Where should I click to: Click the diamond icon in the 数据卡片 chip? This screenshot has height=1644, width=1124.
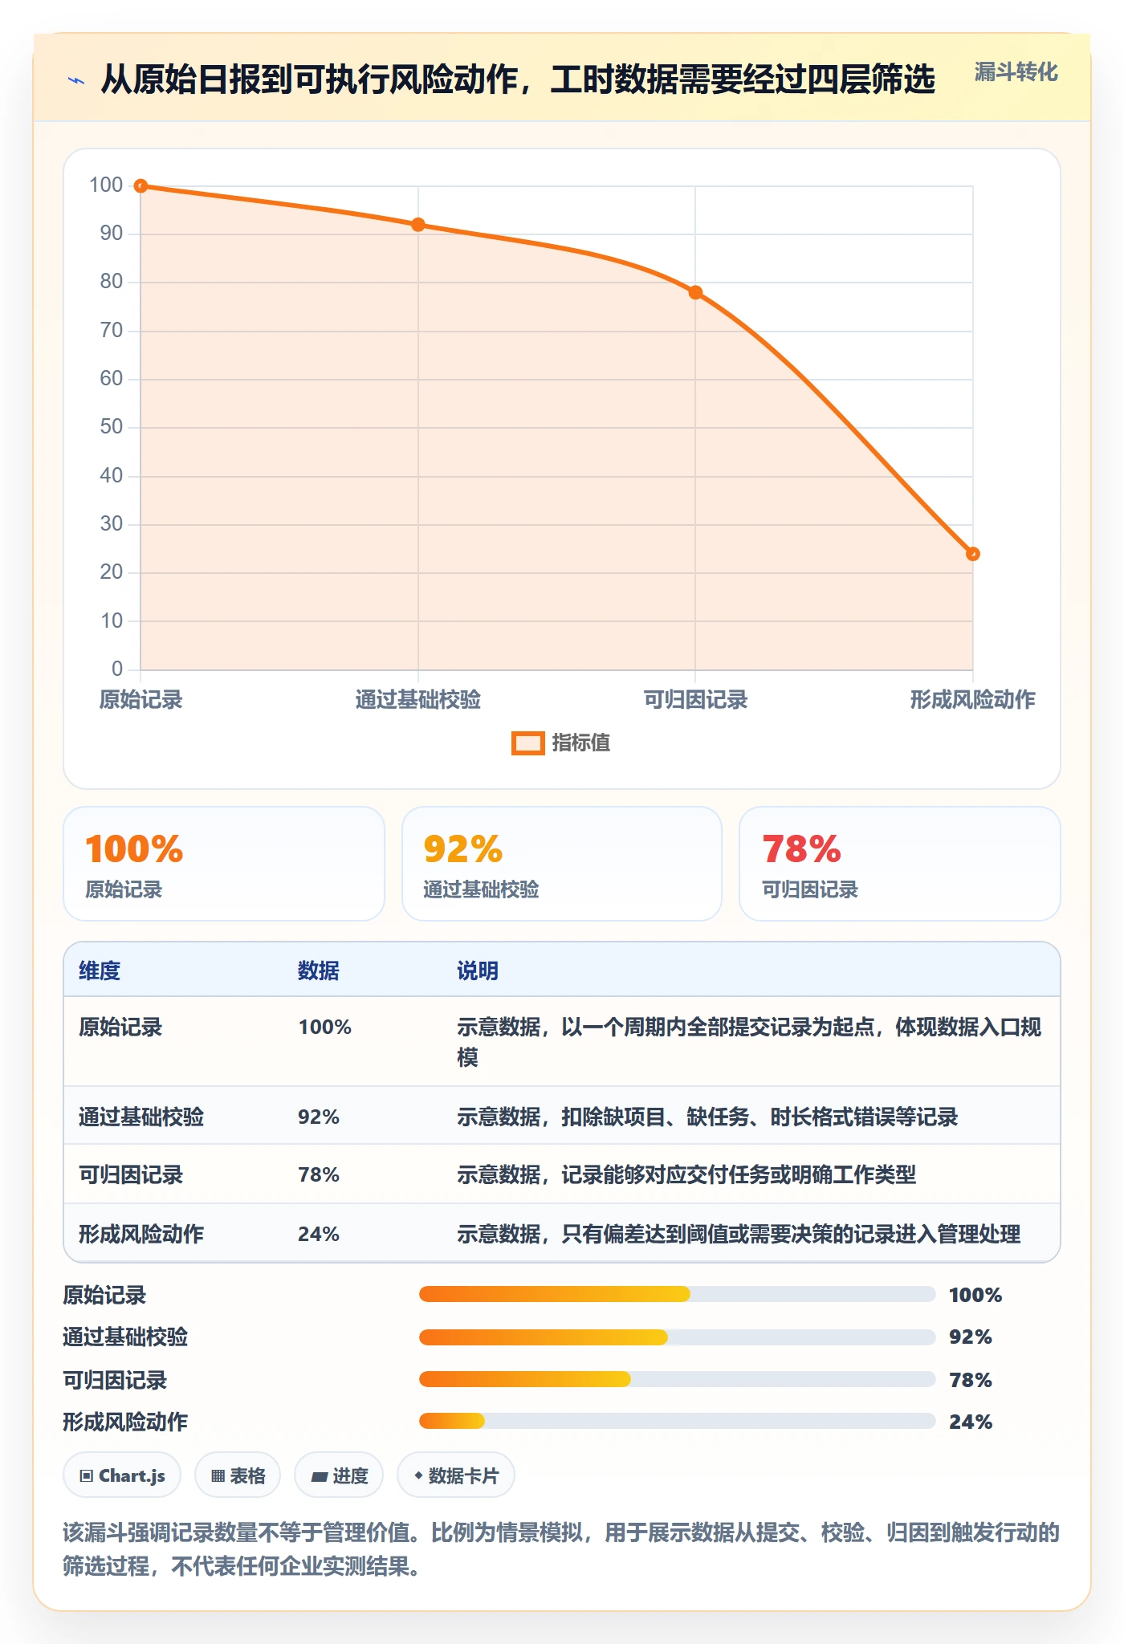[x=418, y=1475]
